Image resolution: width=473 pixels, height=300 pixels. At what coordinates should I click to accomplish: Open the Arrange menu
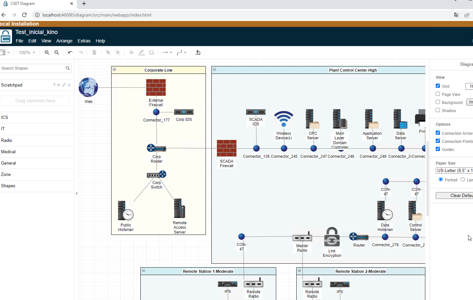64,41
